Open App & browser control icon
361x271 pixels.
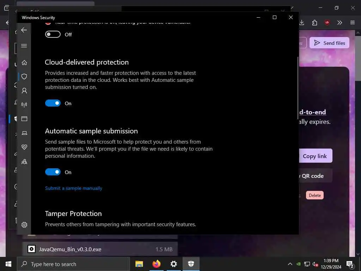tap(24, 119)
